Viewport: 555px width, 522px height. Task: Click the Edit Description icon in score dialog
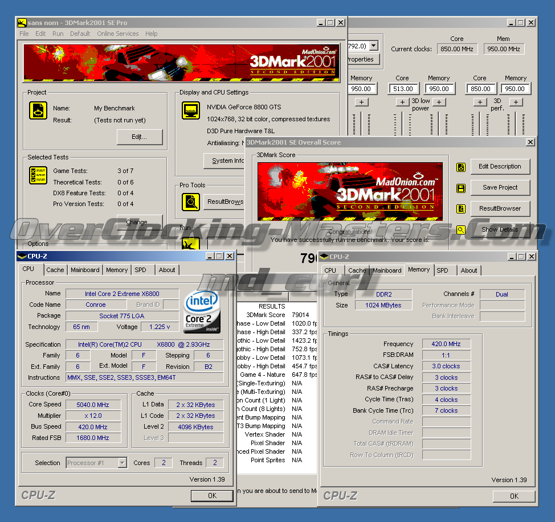(x=461, y=167)
